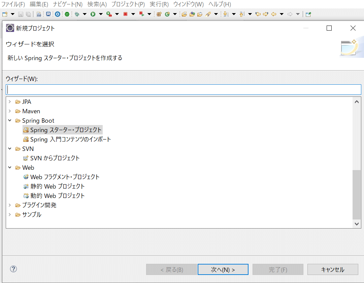Expand the Maven folder node
364x283 pixels.
pyautogui.click(x=10, y=111)
